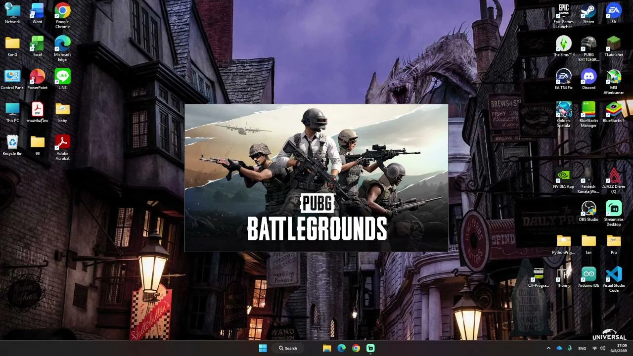Screen dimensions: 633x356
Task: Select the Visual Studio Code shortcut
Action: pyautogui.click(x=614, y=279)
